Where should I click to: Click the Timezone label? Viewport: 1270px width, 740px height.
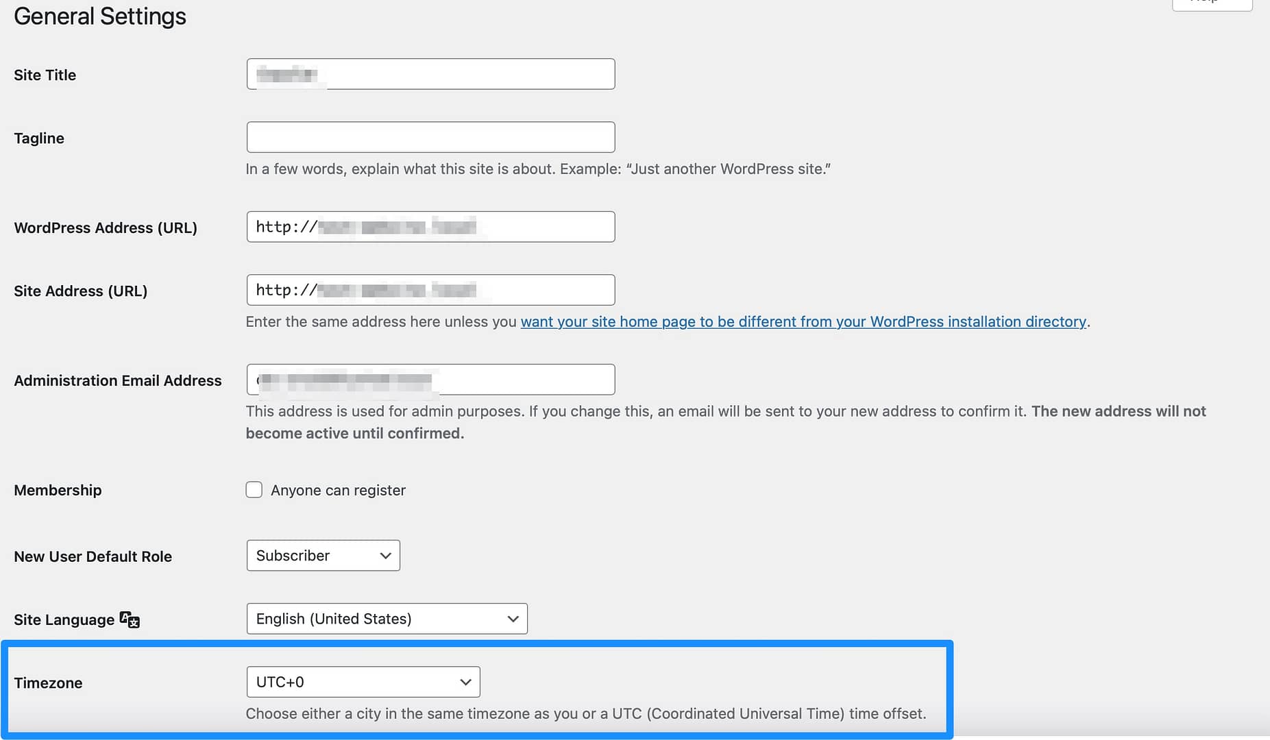pos(48,683)
